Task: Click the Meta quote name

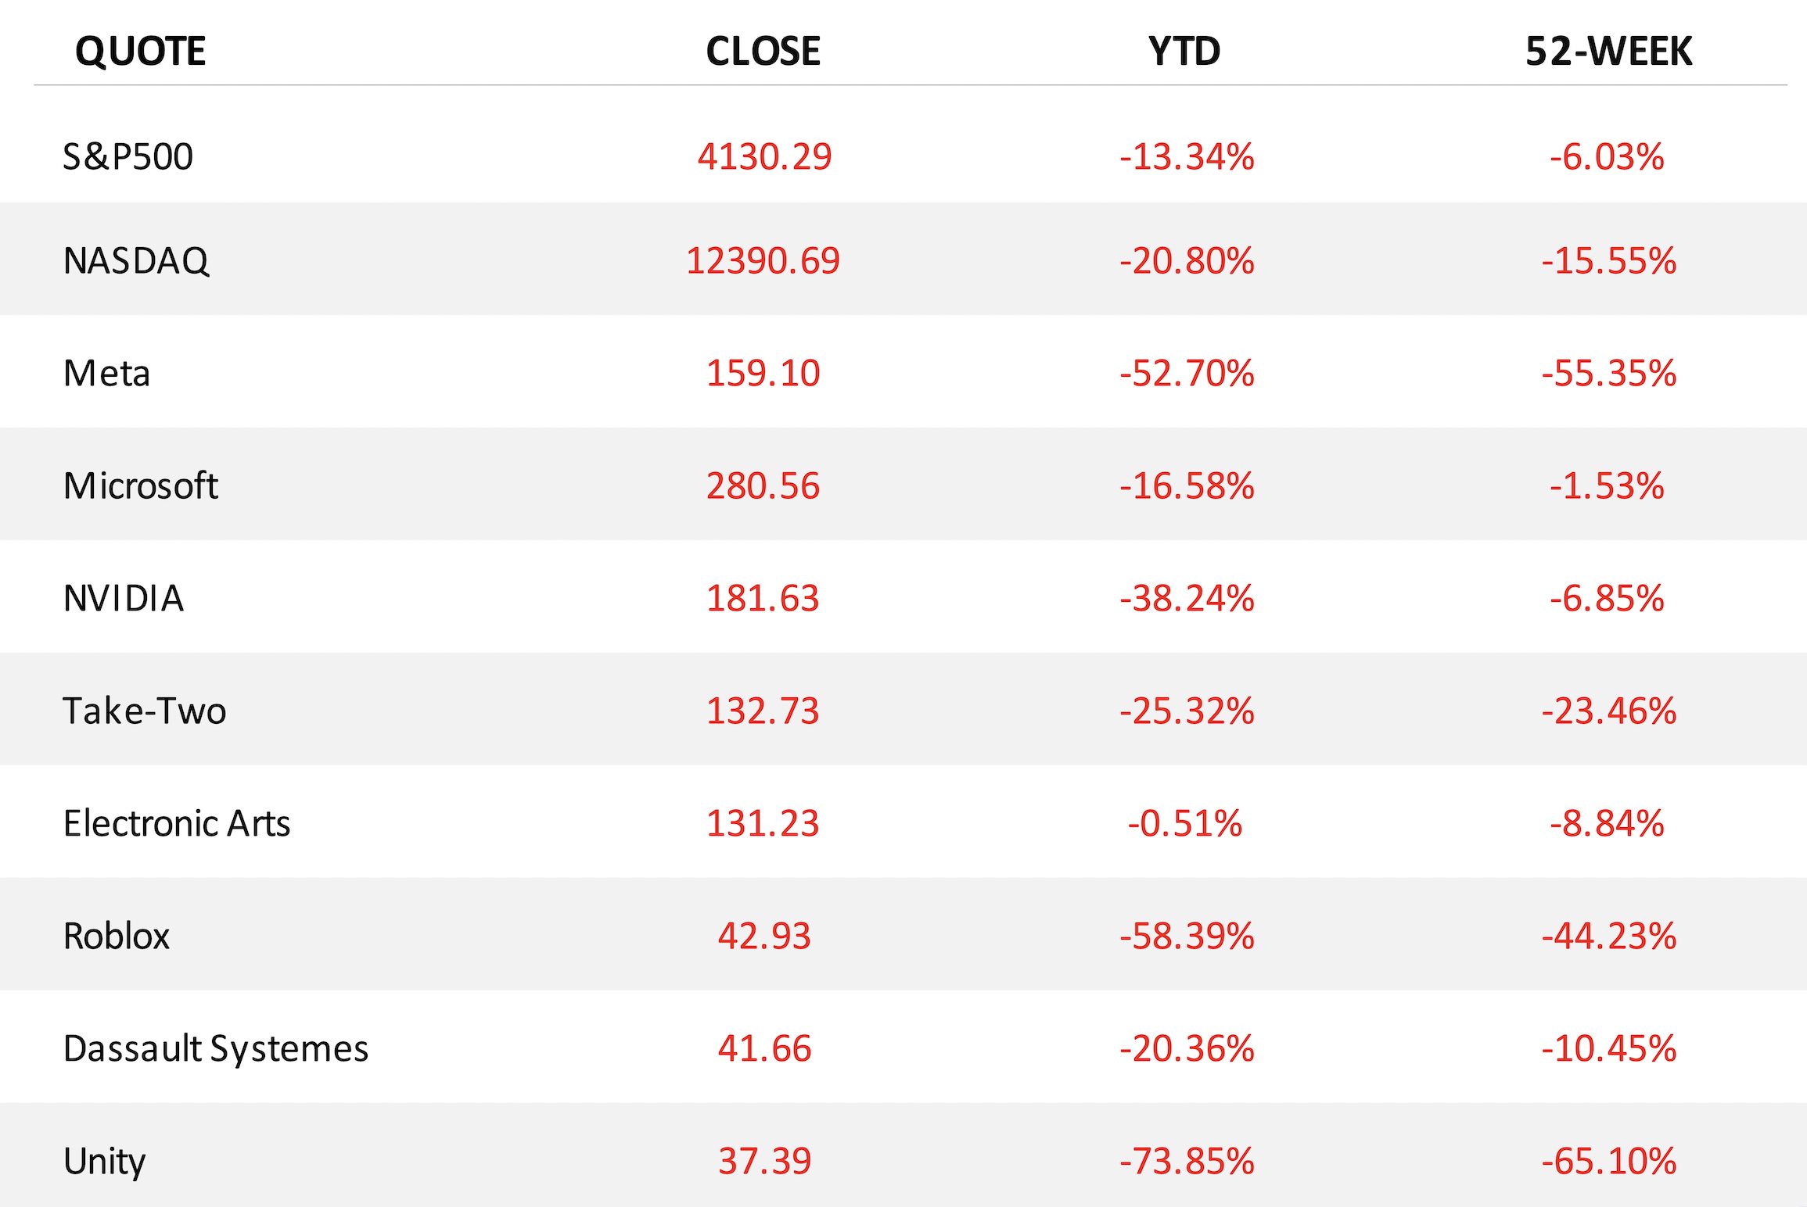Action: pyautogui.click(x=106, y=373)
